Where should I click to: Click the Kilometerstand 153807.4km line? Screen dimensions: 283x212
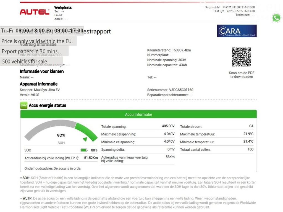(x=169, y=50)
